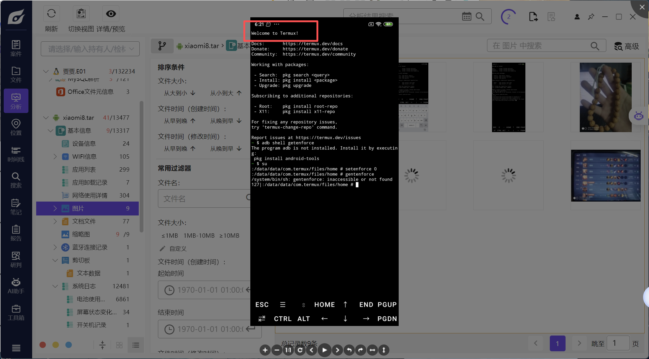Pin the window with pushpin icon
This screenshot has width=649, height=359.
[x=591, y=17]
